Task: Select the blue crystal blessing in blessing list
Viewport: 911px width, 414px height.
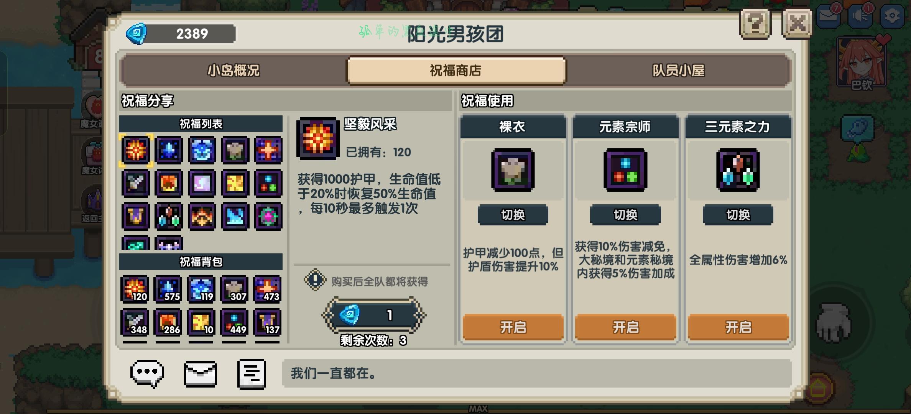Action: point(169,150)
